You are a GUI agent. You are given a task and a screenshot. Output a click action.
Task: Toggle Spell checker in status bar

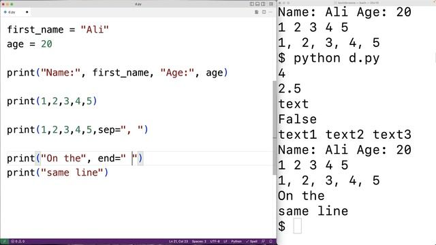pyautogui.click(x=252, y=242)
